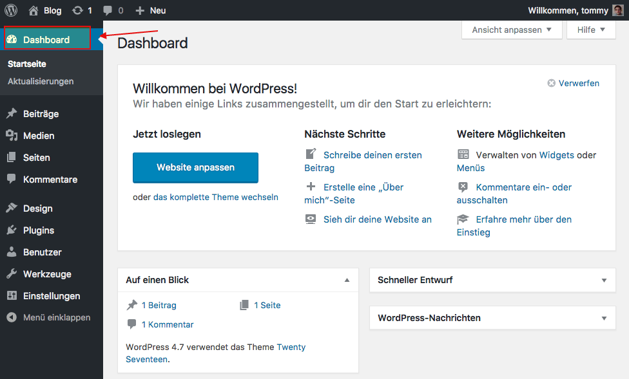Open the Hilfe dropdown tab
The image size is (629, 379).
(591, 30)
